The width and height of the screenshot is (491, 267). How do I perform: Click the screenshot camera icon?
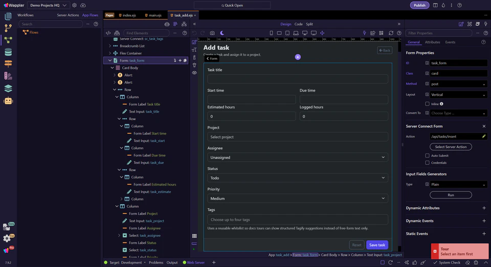click(x=212, y=33)
